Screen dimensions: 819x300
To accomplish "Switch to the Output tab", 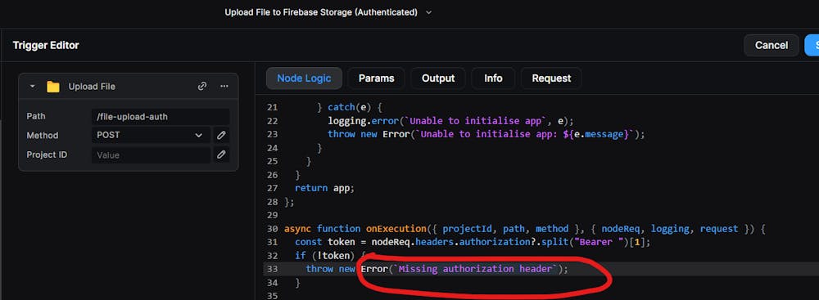I will (438, 78).
